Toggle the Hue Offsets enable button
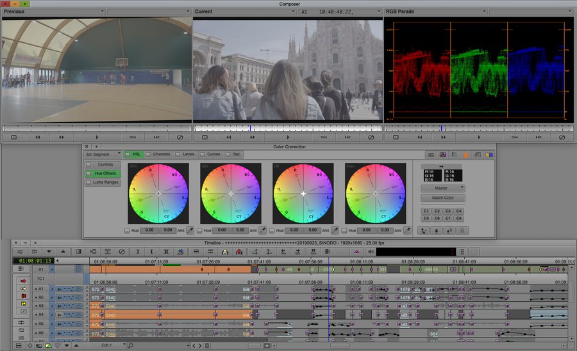 click(88, 173)
